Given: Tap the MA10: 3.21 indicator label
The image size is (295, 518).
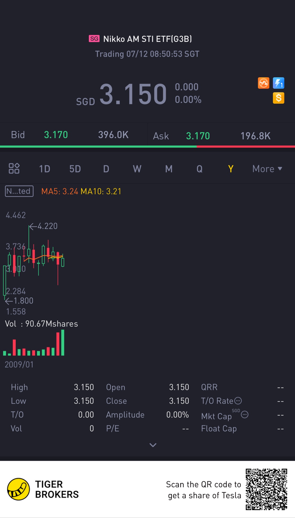Looking at the screenshot, I should point(101,191).
